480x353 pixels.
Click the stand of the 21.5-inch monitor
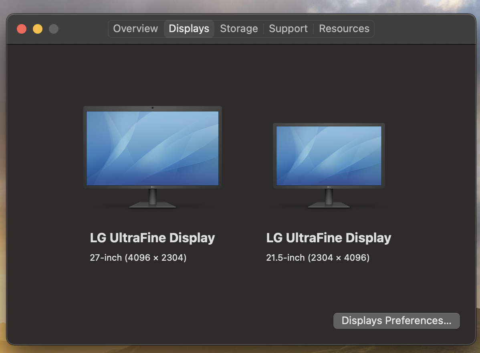point(329,199)
